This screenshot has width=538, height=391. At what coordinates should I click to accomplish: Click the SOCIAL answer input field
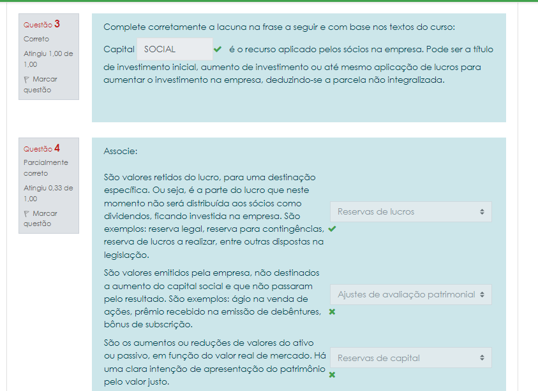[x=174, y=49]
